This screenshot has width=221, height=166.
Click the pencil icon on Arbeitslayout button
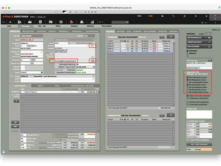pyautogui.click(x=209, y=42)
